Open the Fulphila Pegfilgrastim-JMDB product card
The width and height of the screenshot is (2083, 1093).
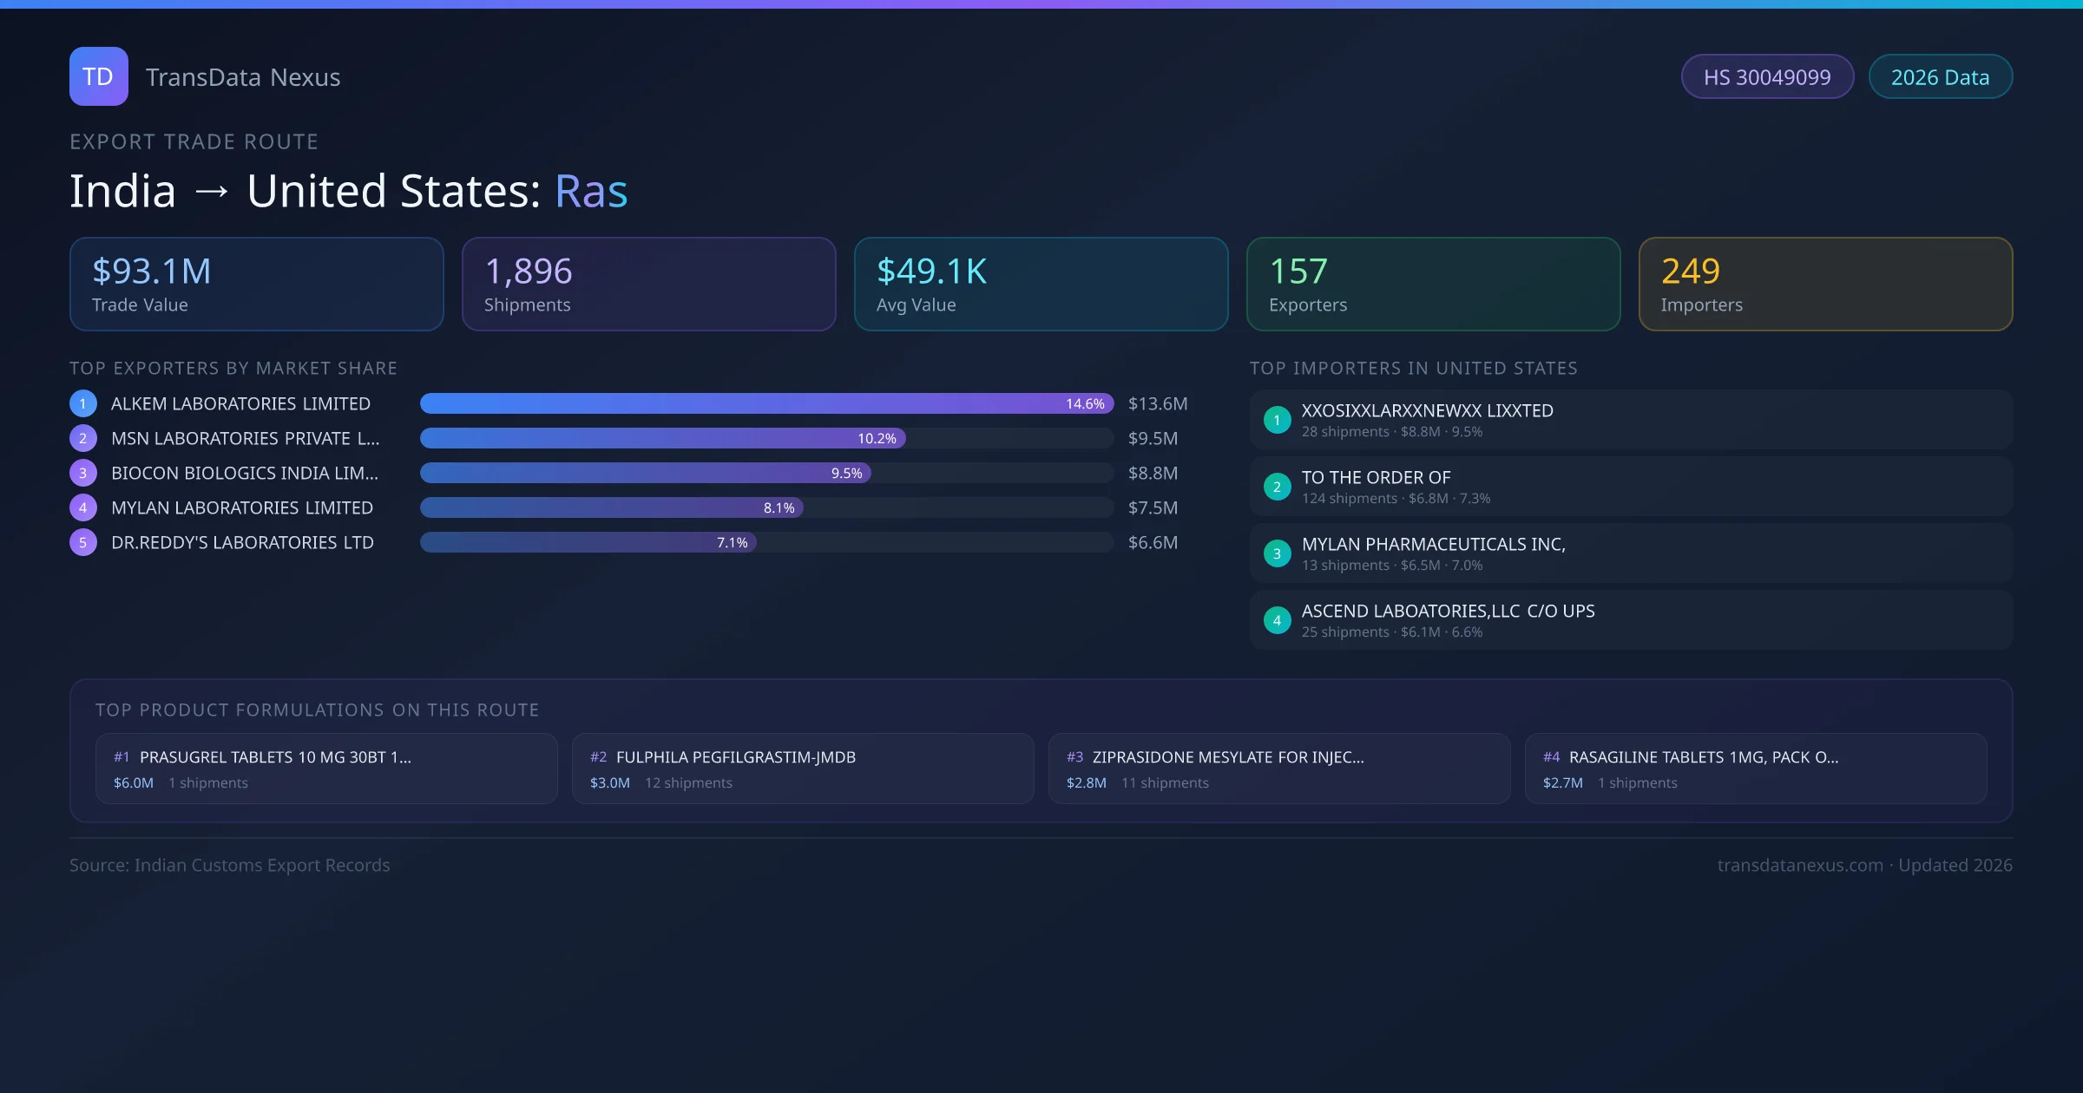tap(803, 769)
